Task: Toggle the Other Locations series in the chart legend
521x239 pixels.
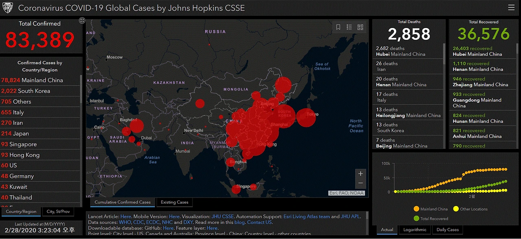Action: [470, 209]
